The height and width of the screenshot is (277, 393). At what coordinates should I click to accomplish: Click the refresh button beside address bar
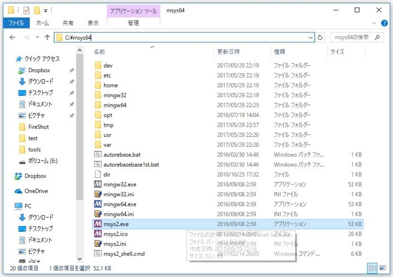[x=320, y=38]
